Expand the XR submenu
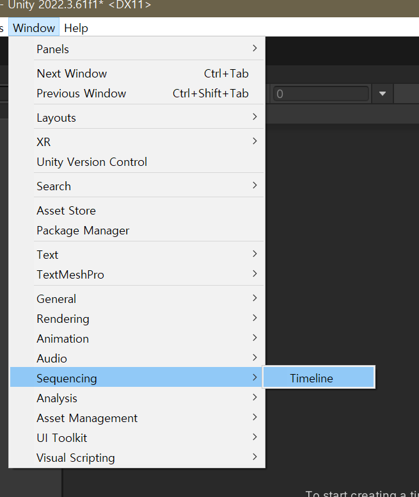419x497 pixels. [x=137, y=142]
